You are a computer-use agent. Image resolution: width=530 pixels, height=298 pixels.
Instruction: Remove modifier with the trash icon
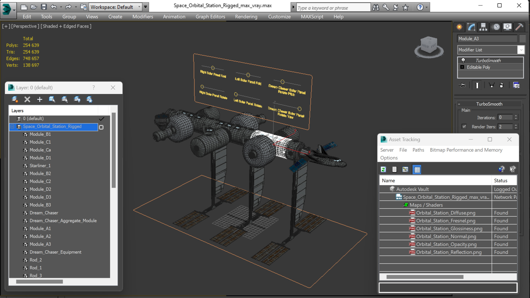501,85
